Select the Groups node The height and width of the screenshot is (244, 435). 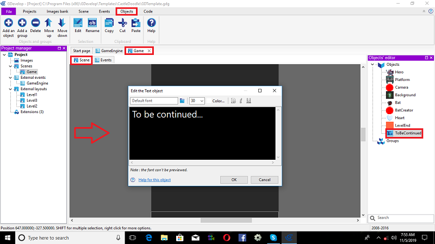(392, 141)
